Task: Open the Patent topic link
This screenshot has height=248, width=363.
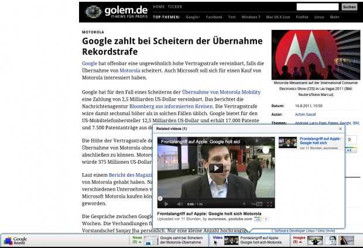Action: pyautogui.click(x=333, y=123)
